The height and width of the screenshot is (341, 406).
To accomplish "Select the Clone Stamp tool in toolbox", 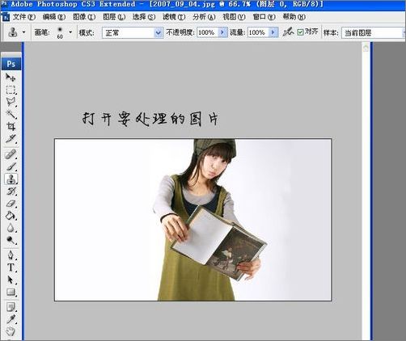I will pos(11,179).
